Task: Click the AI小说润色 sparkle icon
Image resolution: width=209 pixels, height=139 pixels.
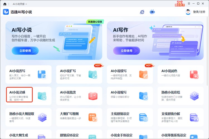Action: [x=194, y=75]
